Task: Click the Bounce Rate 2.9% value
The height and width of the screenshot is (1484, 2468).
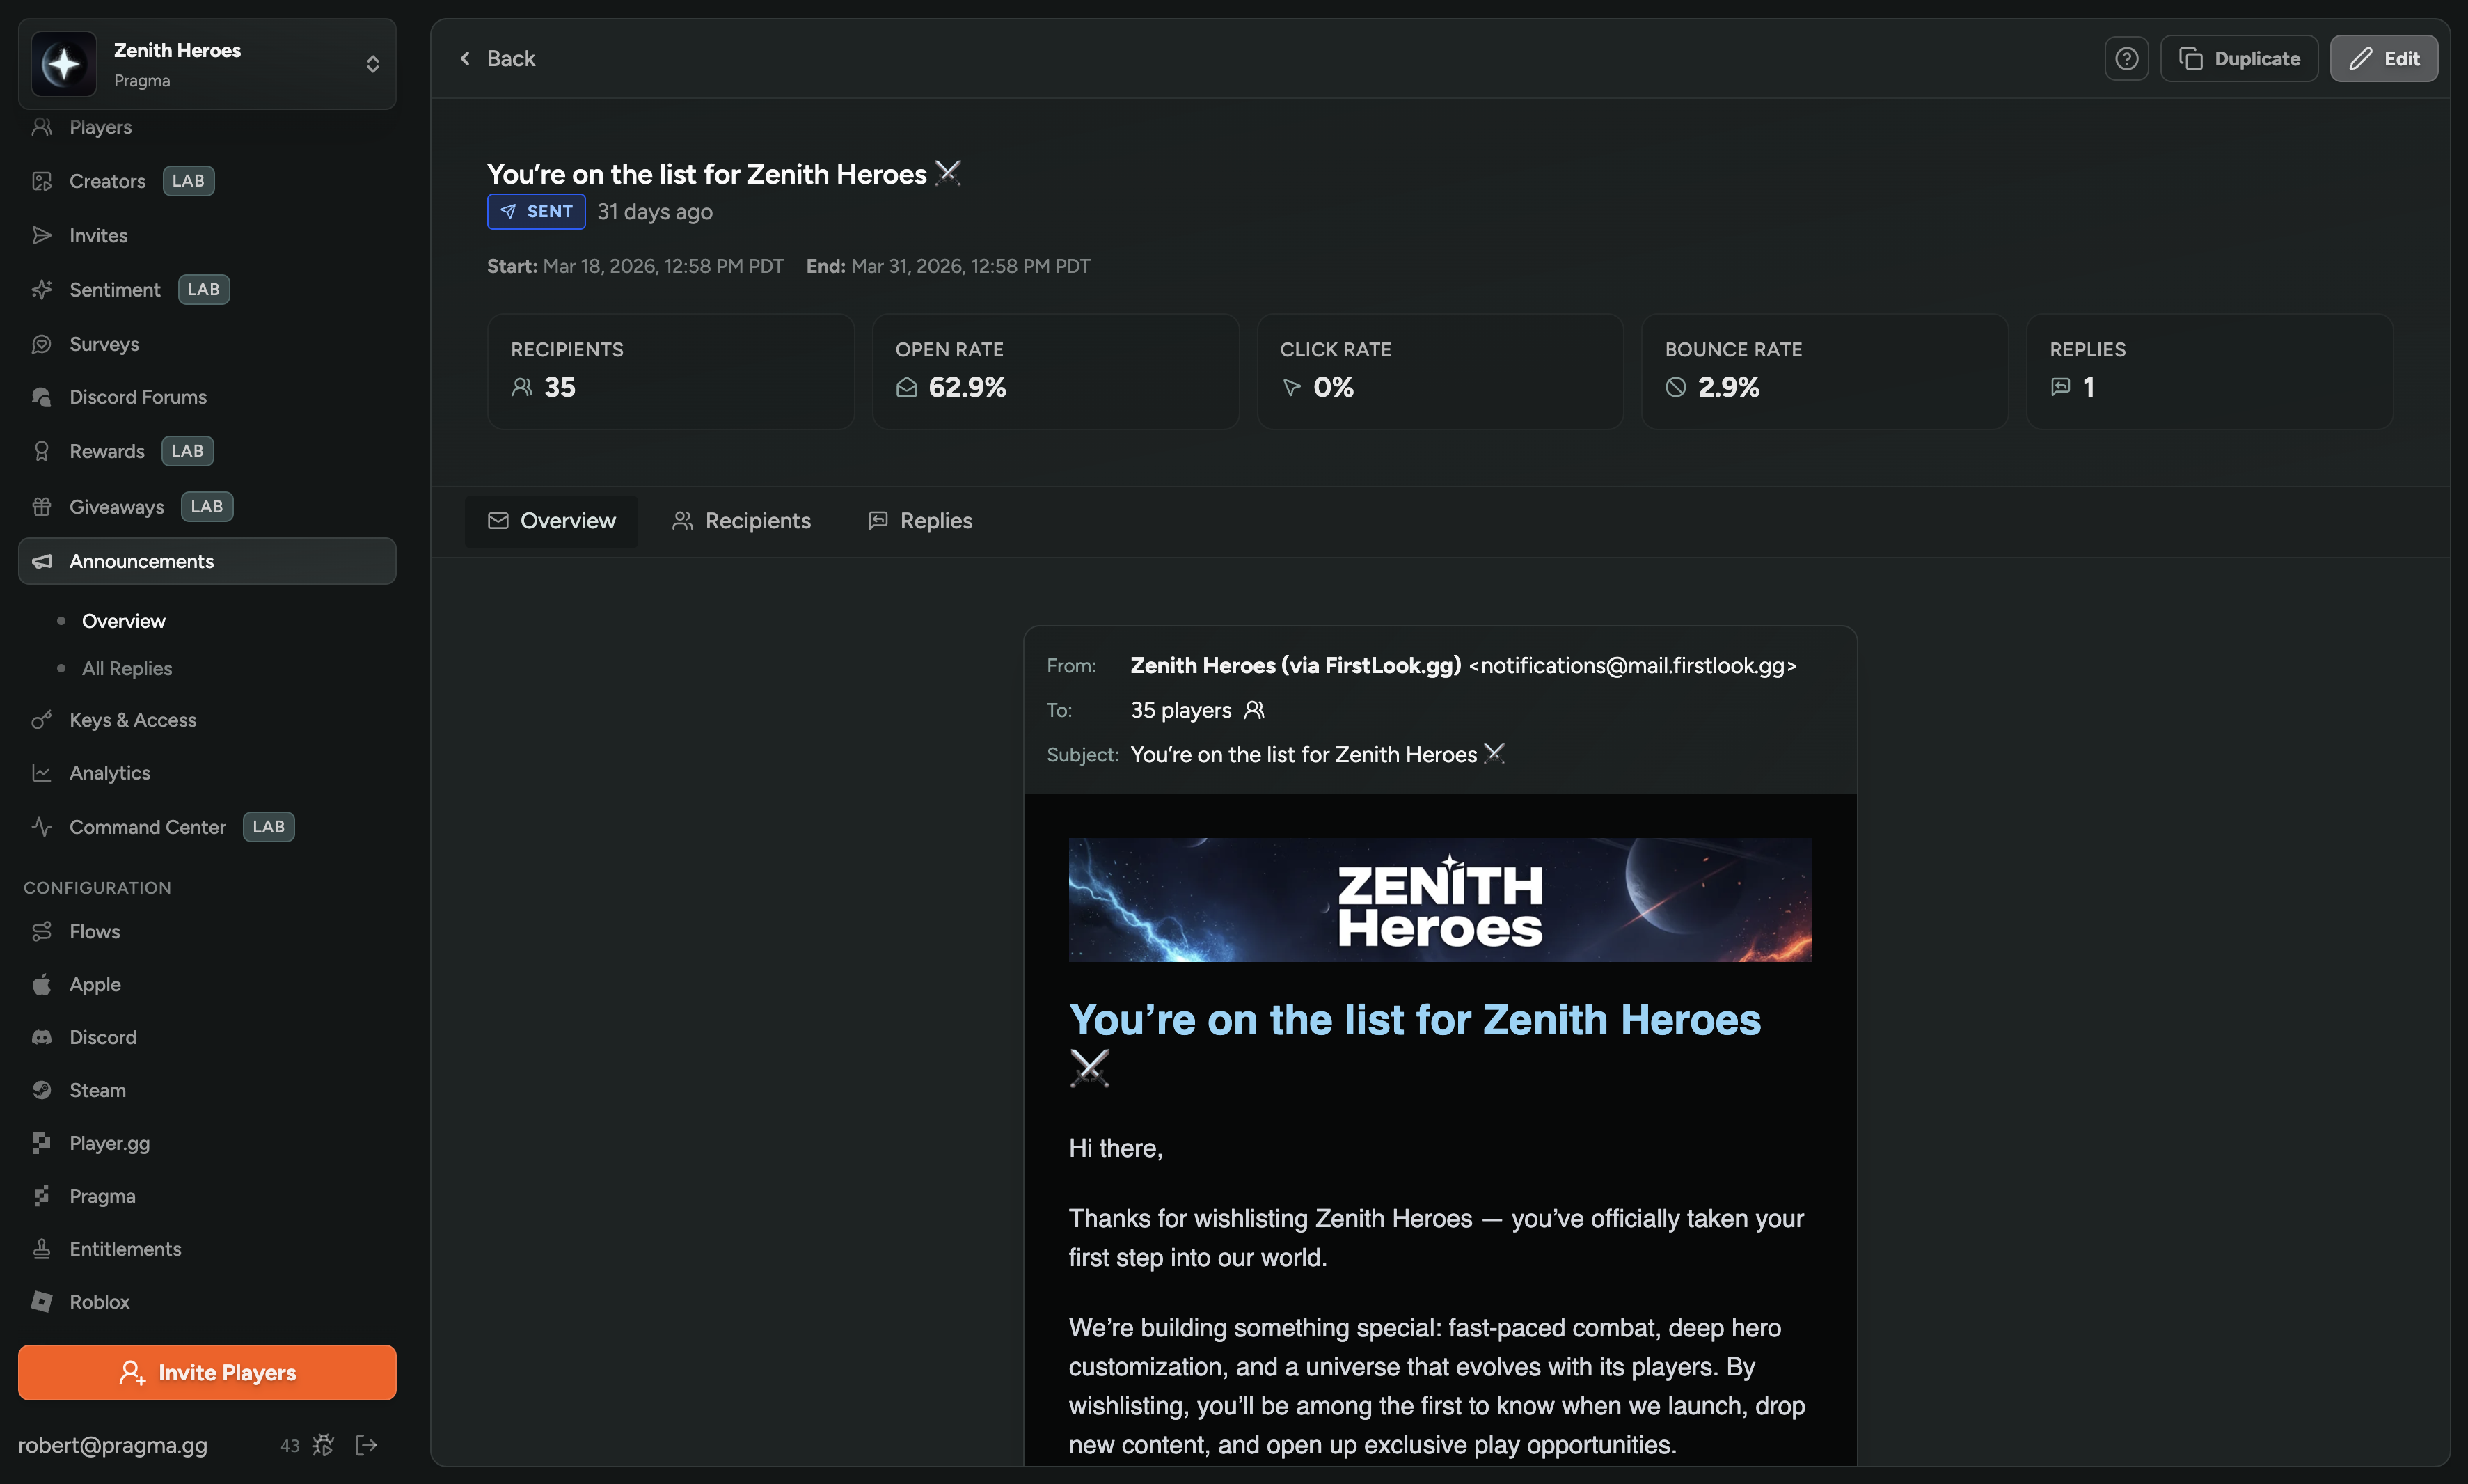Action: pyautogui.click(x=1728, y=387)
